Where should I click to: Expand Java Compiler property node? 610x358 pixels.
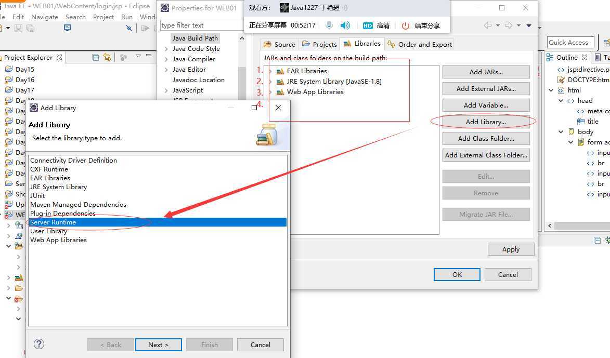(x=166, y=59)
